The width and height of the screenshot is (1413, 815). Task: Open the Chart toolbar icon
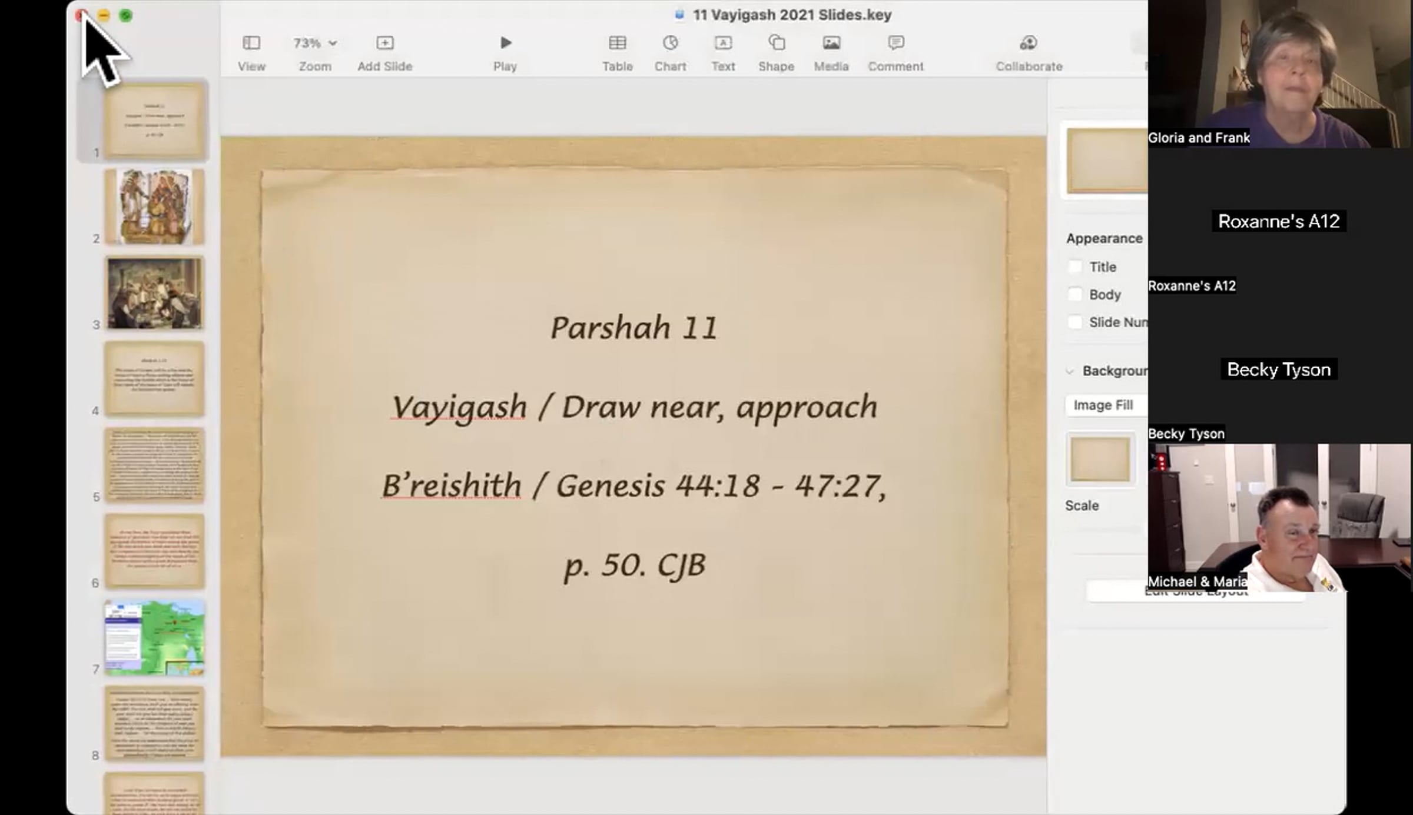click(x=670, y=43)
